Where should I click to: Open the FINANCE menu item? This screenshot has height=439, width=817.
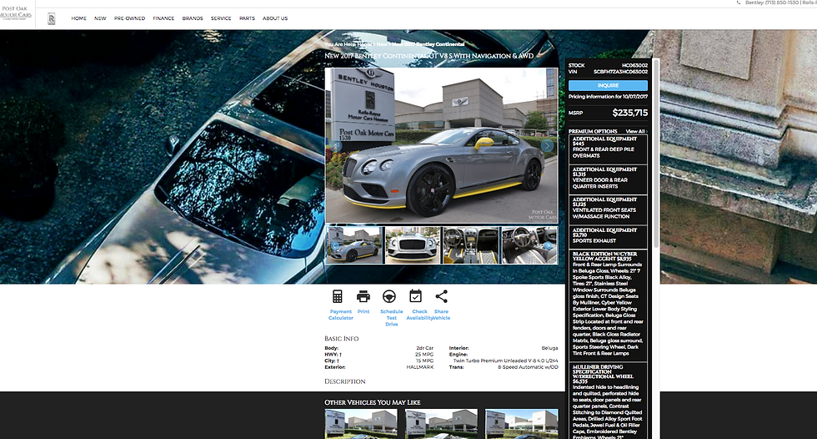(x=163, y=18)
